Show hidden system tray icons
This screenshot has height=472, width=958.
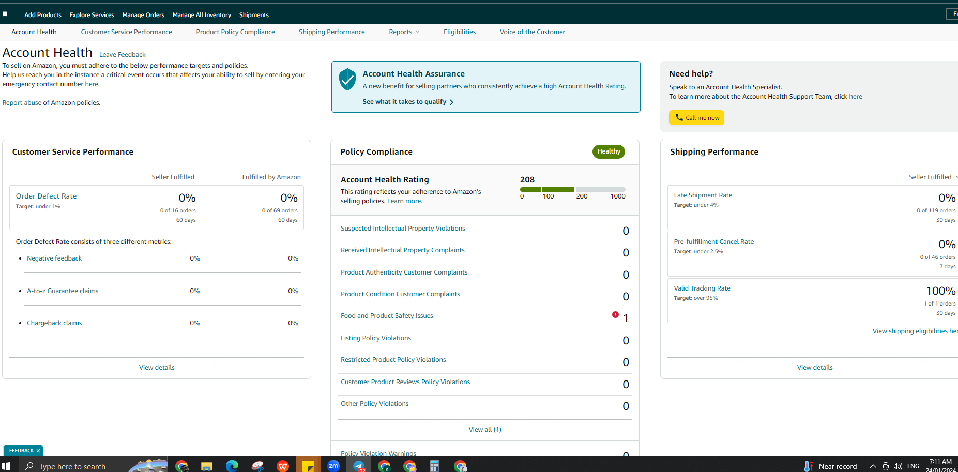[x=873, y=466]
